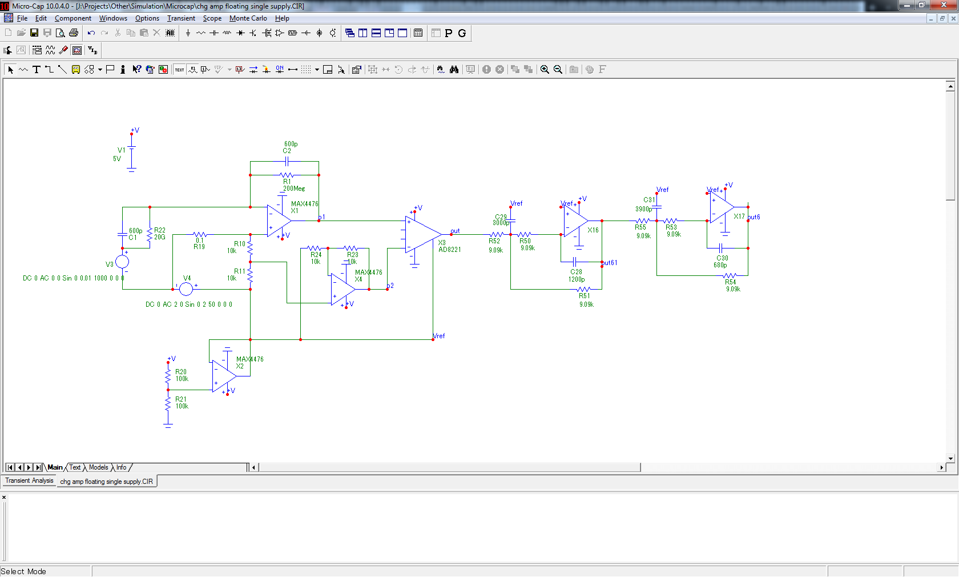The image size is (959, 577).
Task: Open the Monte Carlo menu
Action: point(248,18)
